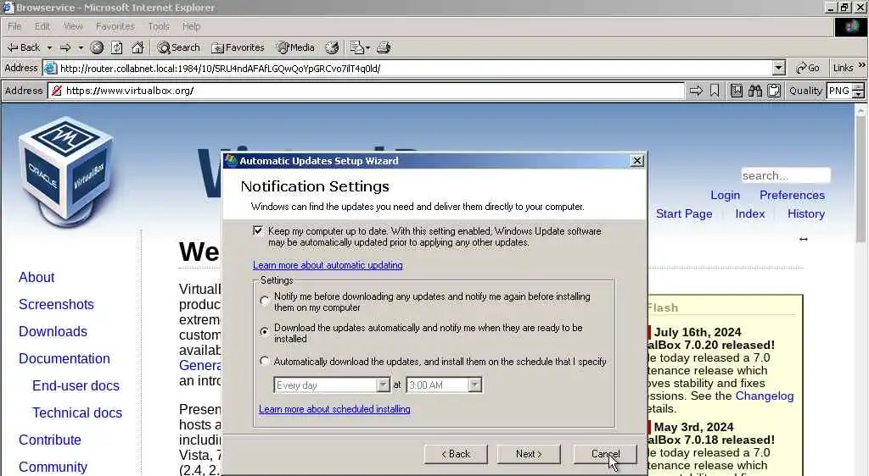Open the Downloads link in sidebar

(53, 331)
